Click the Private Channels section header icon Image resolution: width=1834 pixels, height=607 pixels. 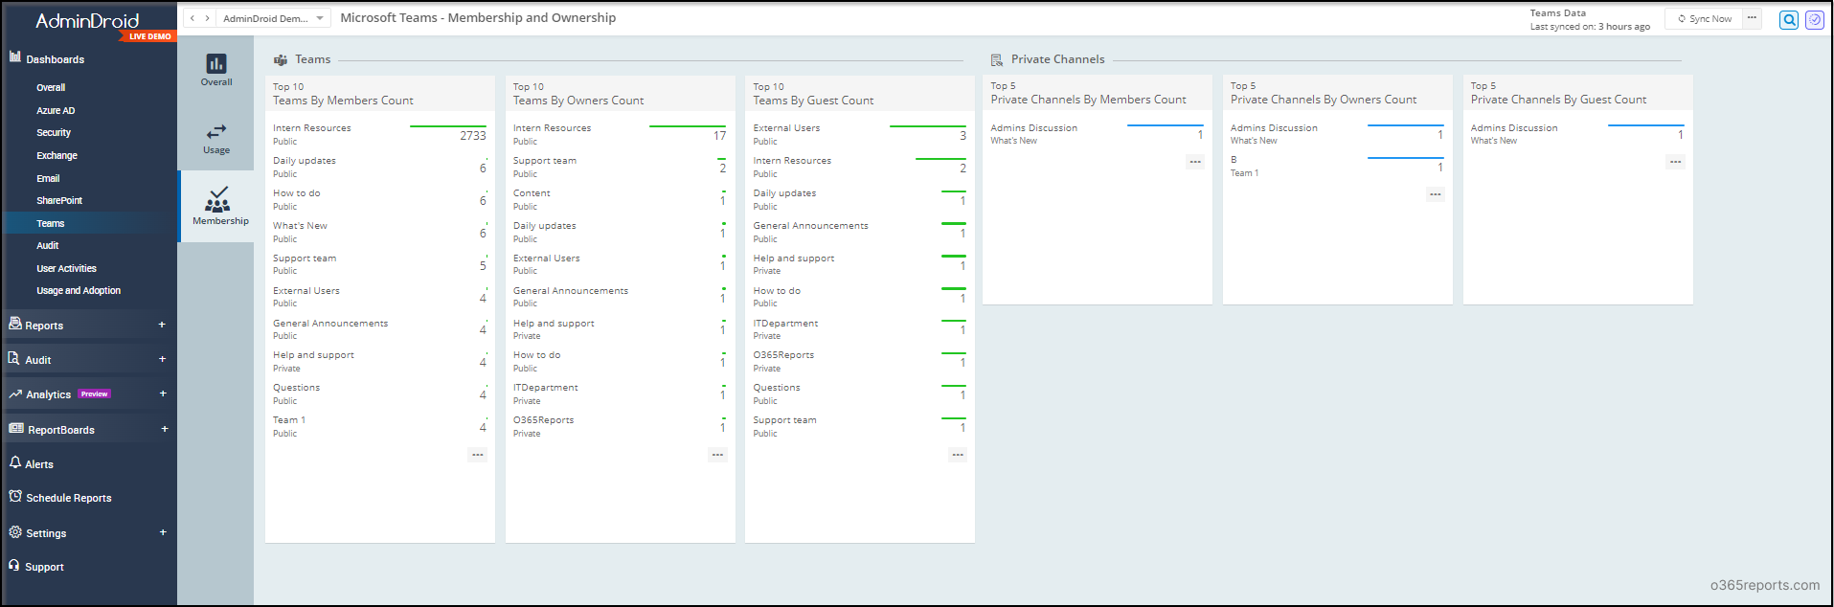[997, 59]
